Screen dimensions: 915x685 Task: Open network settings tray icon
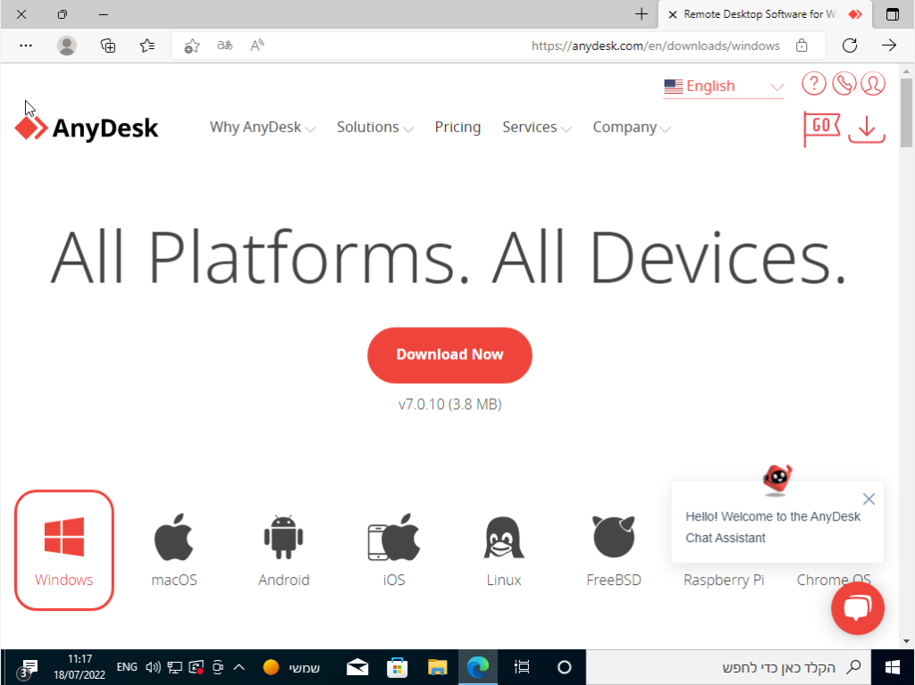click(174, 667)
